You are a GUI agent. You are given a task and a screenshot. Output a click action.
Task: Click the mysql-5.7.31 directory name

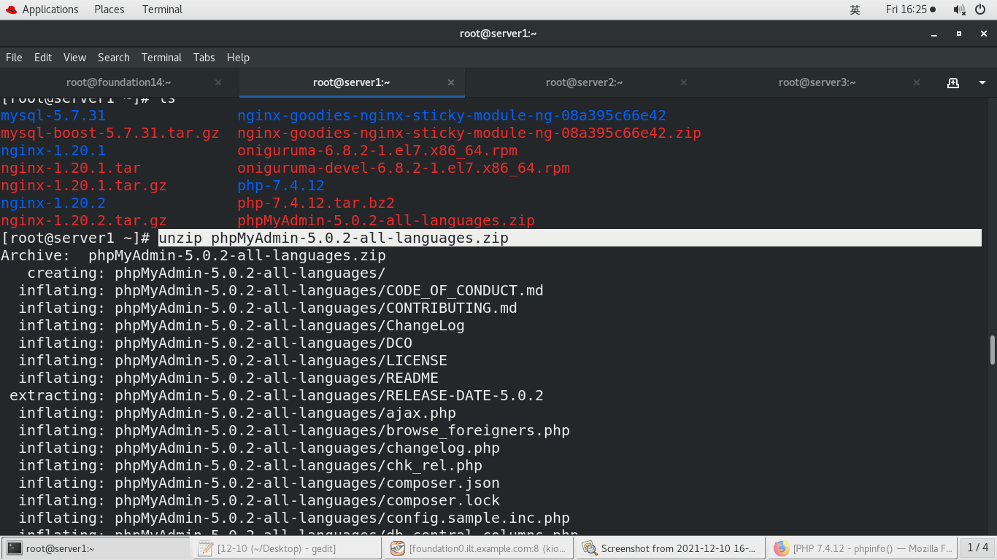[53, 115]
